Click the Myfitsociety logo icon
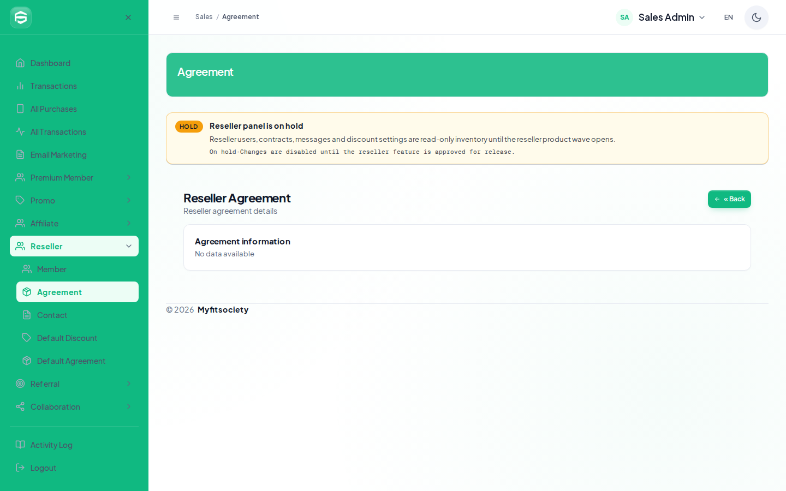This screenshot has height=491, width=786. pos(21,17)
